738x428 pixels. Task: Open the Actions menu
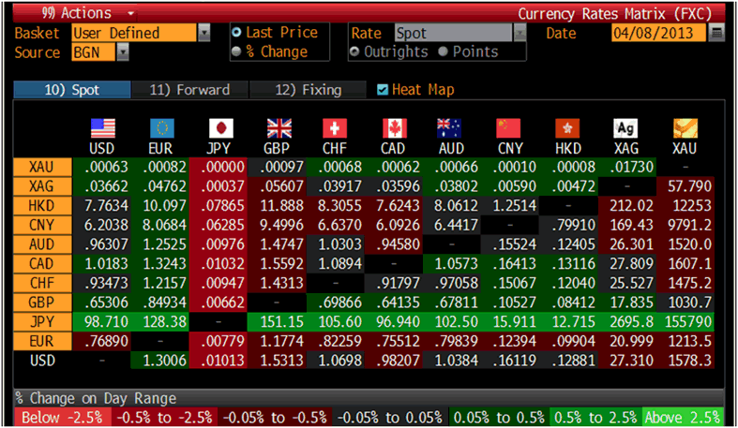click(x=75, y=13)
